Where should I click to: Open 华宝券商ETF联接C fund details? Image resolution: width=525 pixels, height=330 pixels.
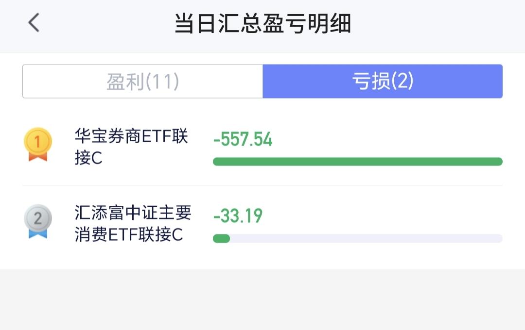pos(131,147)
